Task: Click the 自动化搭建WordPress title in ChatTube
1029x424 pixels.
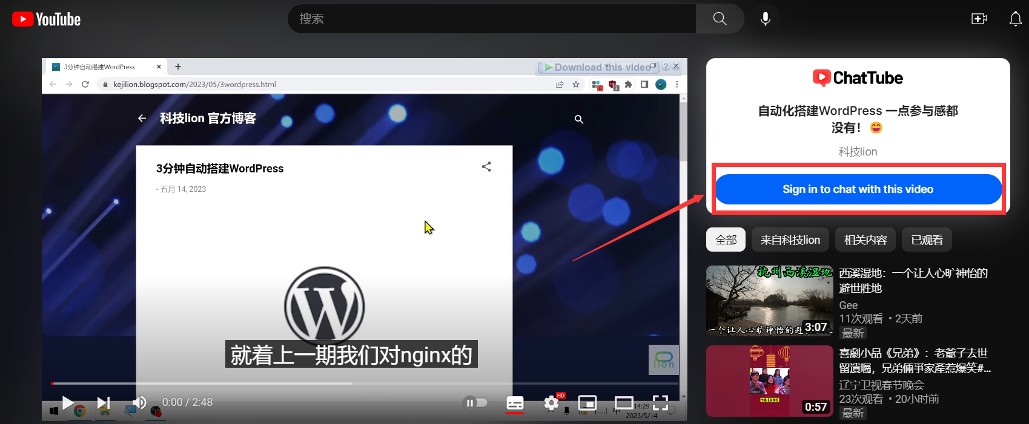Action: 858,119
